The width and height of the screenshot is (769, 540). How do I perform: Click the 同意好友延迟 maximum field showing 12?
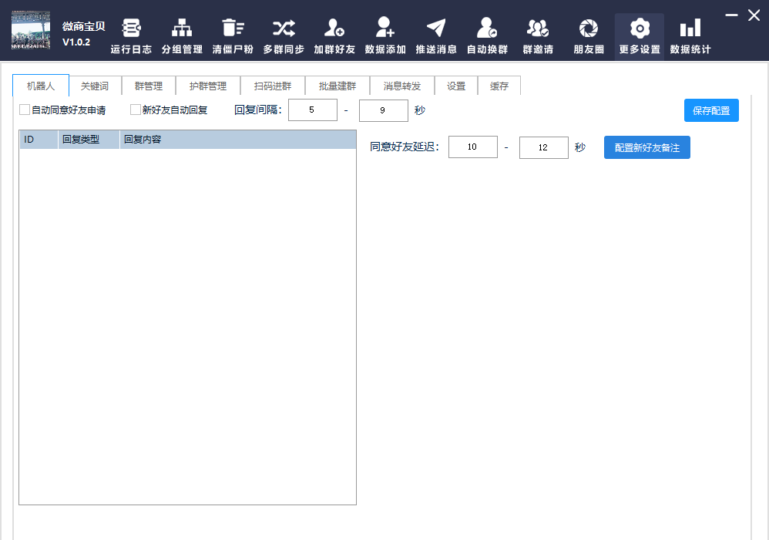pyautogui.click(x=543, y=147)
